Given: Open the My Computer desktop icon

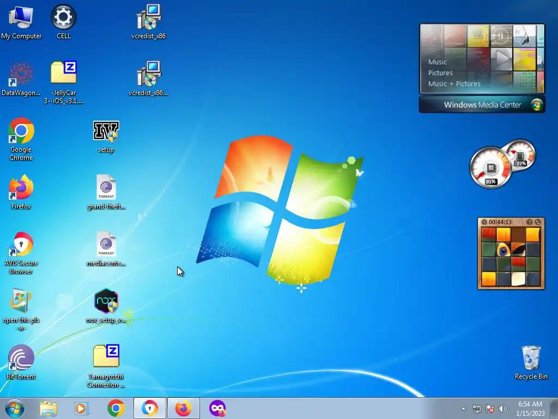Looking at the screenshot, I should click(x=21, y=22).
